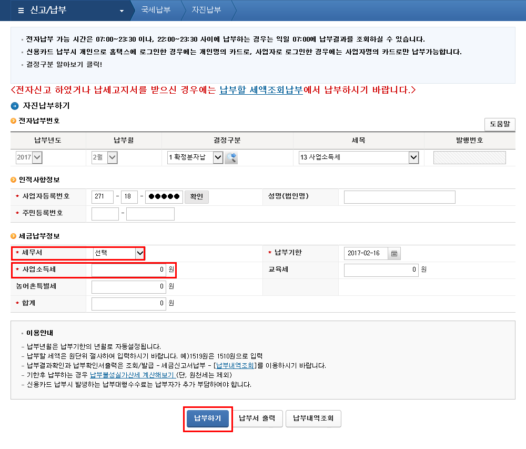Open the 세목 13 사업소득세 dropdown

[359, 157]
